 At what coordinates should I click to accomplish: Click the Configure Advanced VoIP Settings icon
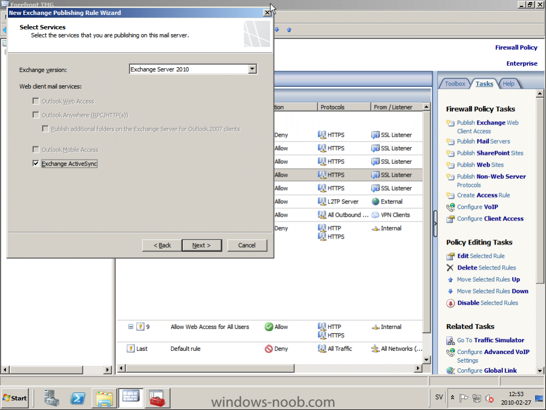[x=451, y=352]
